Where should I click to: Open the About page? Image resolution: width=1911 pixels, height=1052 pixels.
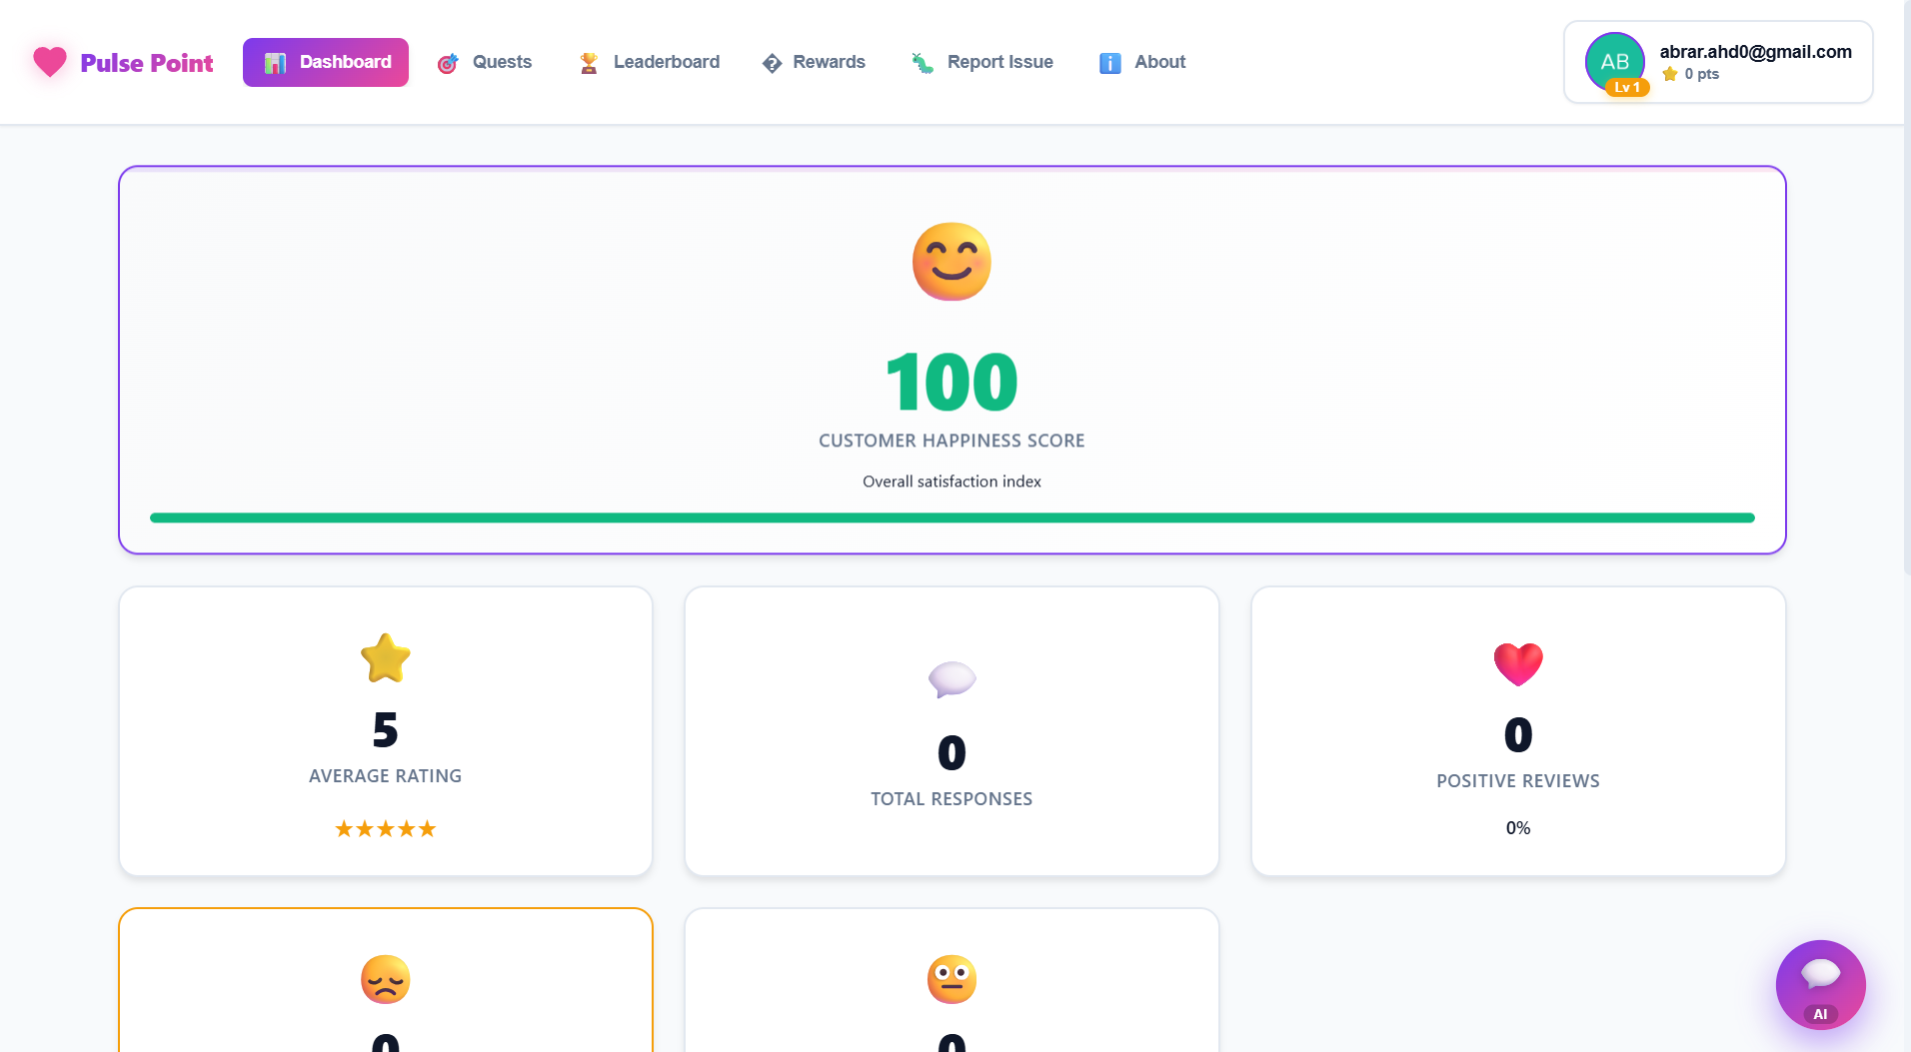point(1142,62)
